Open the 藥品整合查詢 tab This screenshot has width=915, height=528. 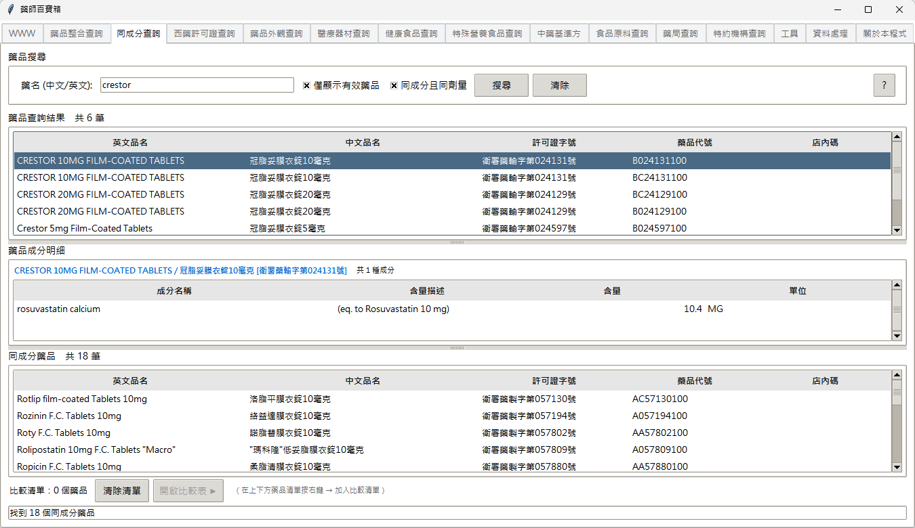(x=77, y=34)
